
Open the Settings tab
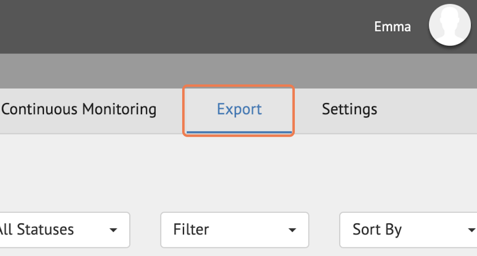coord(349,109)
